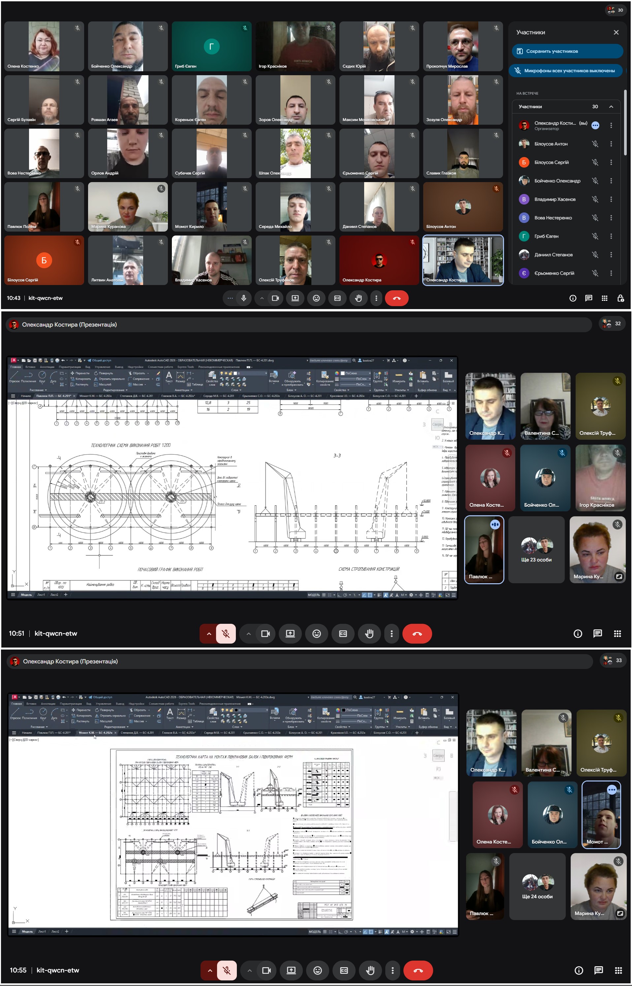Screen dimensions: 632x986
Task: Open the more options menu for Білоусов Сергій
Action: tap(611, 163)
